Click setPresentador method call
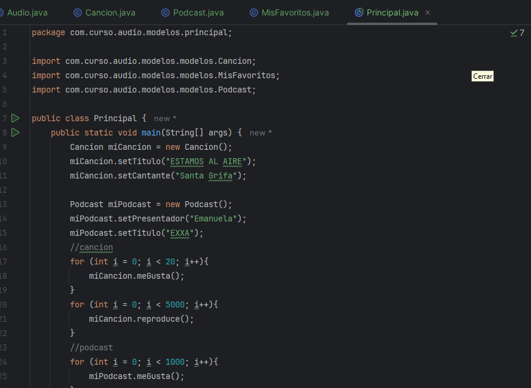 151,218
